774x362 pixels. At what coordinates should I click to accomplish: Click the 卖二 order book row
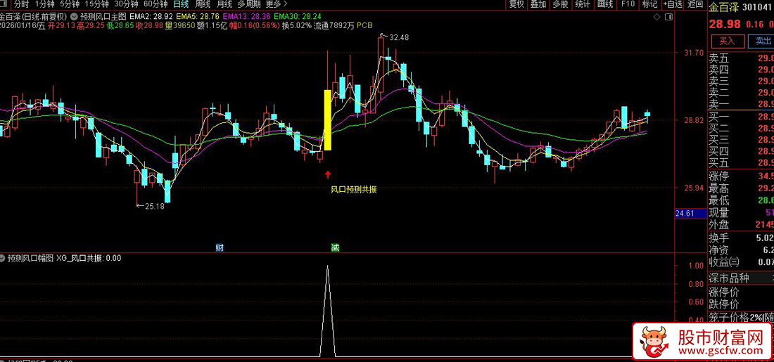(x=740, y=93)
